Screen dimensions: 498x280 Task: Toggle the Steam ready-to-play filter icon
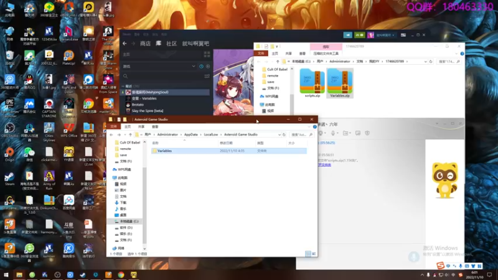208,67
